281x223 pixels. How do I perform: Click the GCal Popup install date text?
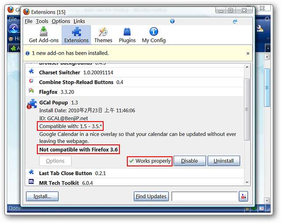[87, 110]
